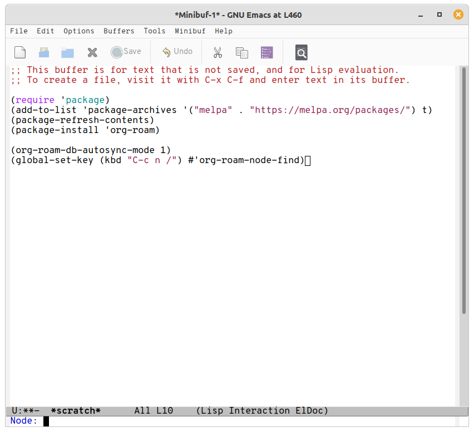
Task: Click the (package-install 'org-roam) line
Action: (x=85, y=130)
